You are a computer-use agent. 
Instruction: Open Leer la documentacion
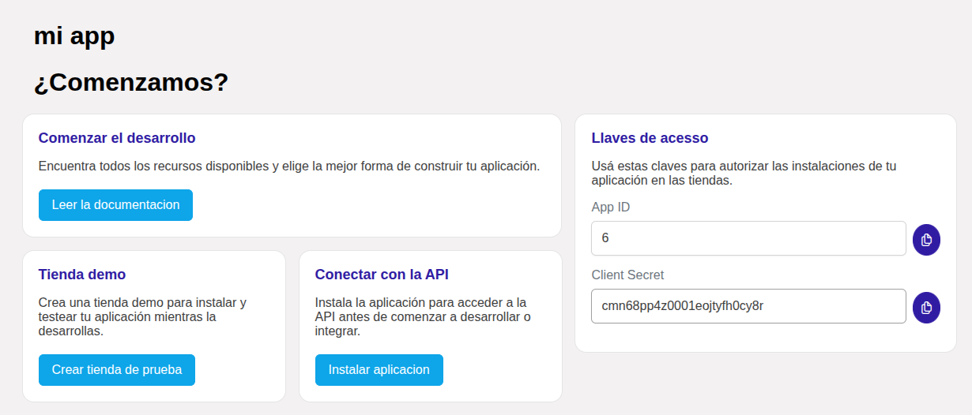pos(115,205)
